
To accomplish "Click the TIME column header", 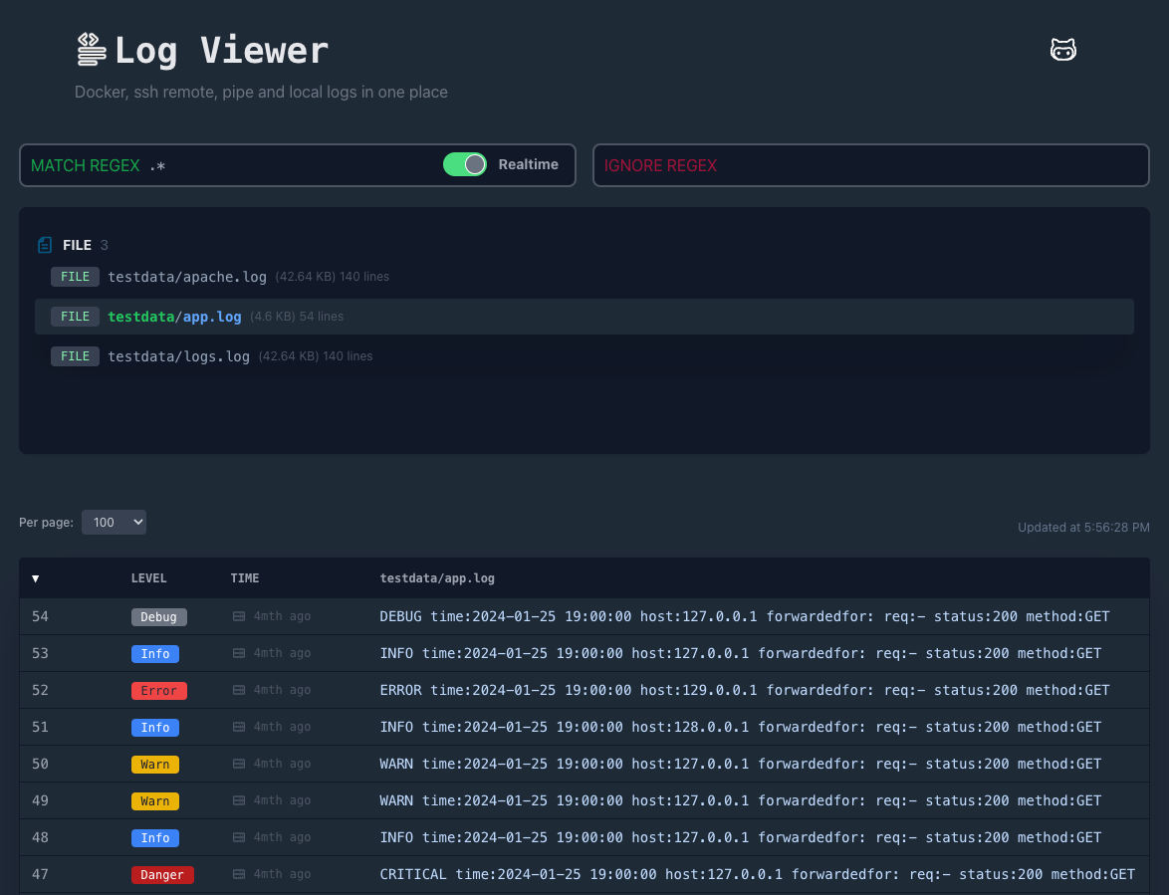I will coord(244,577).
